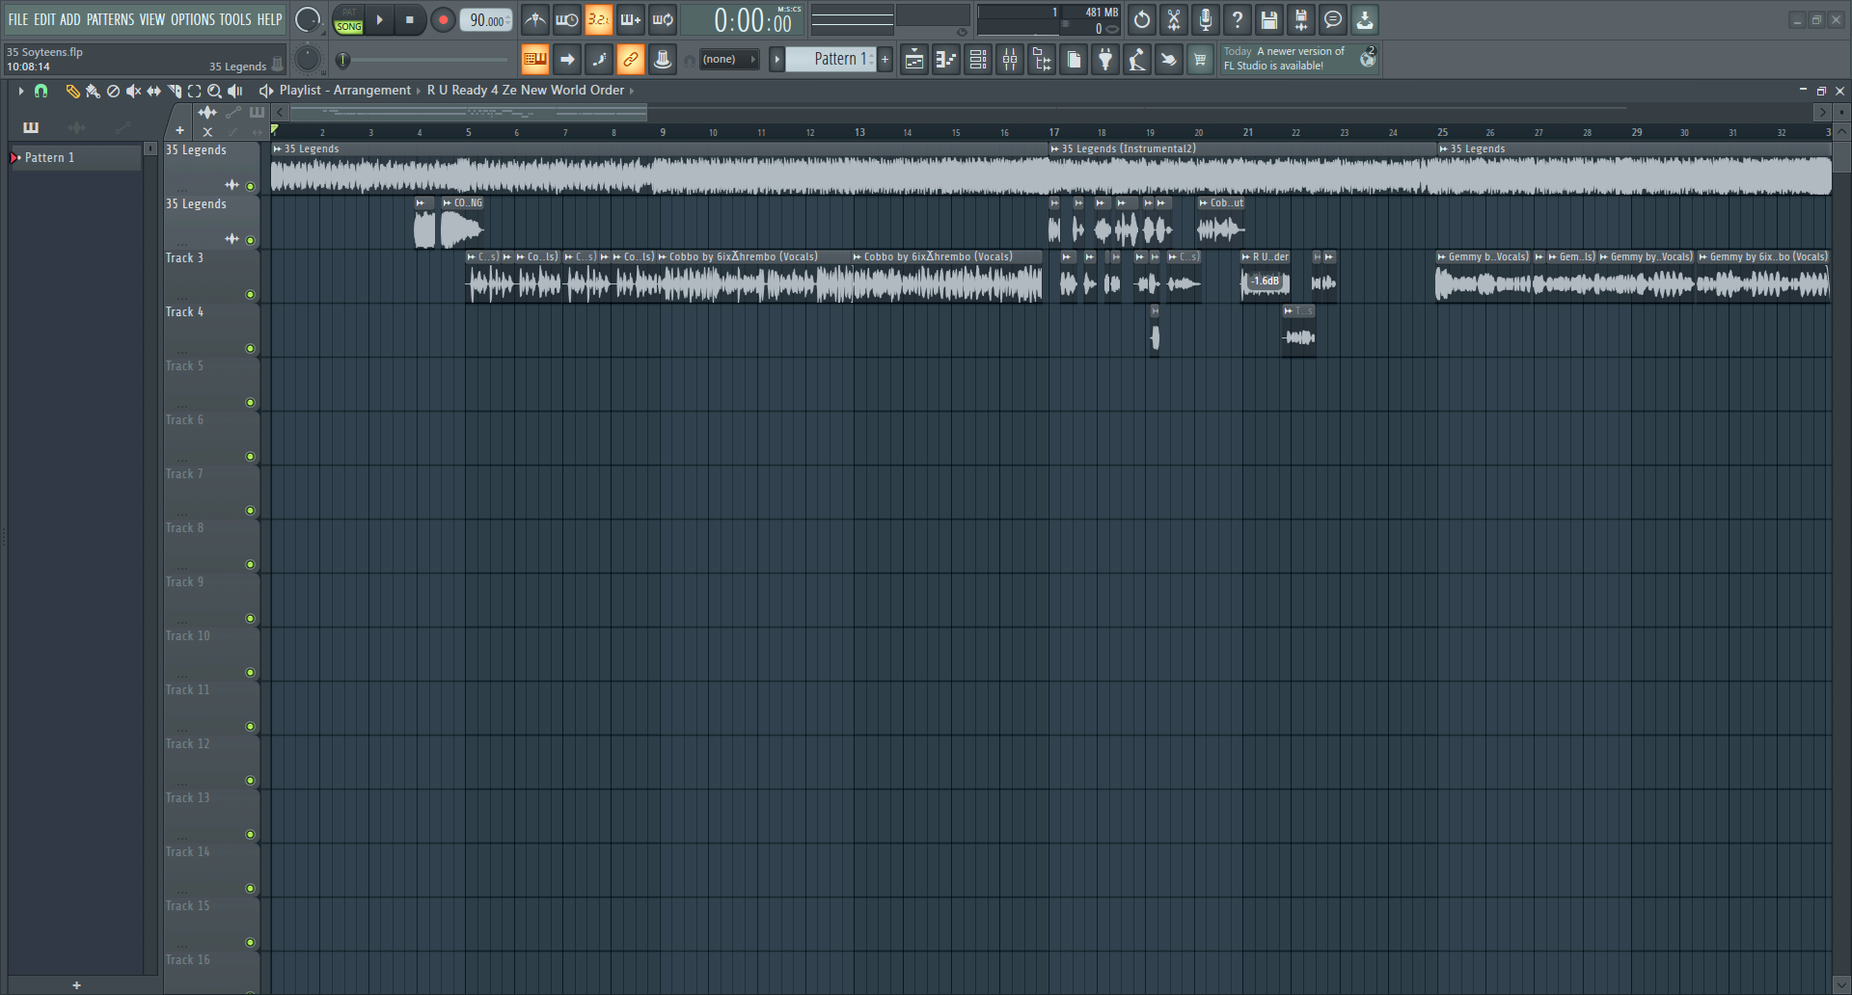Open the plugin picker plug icon

(1105, 60)
